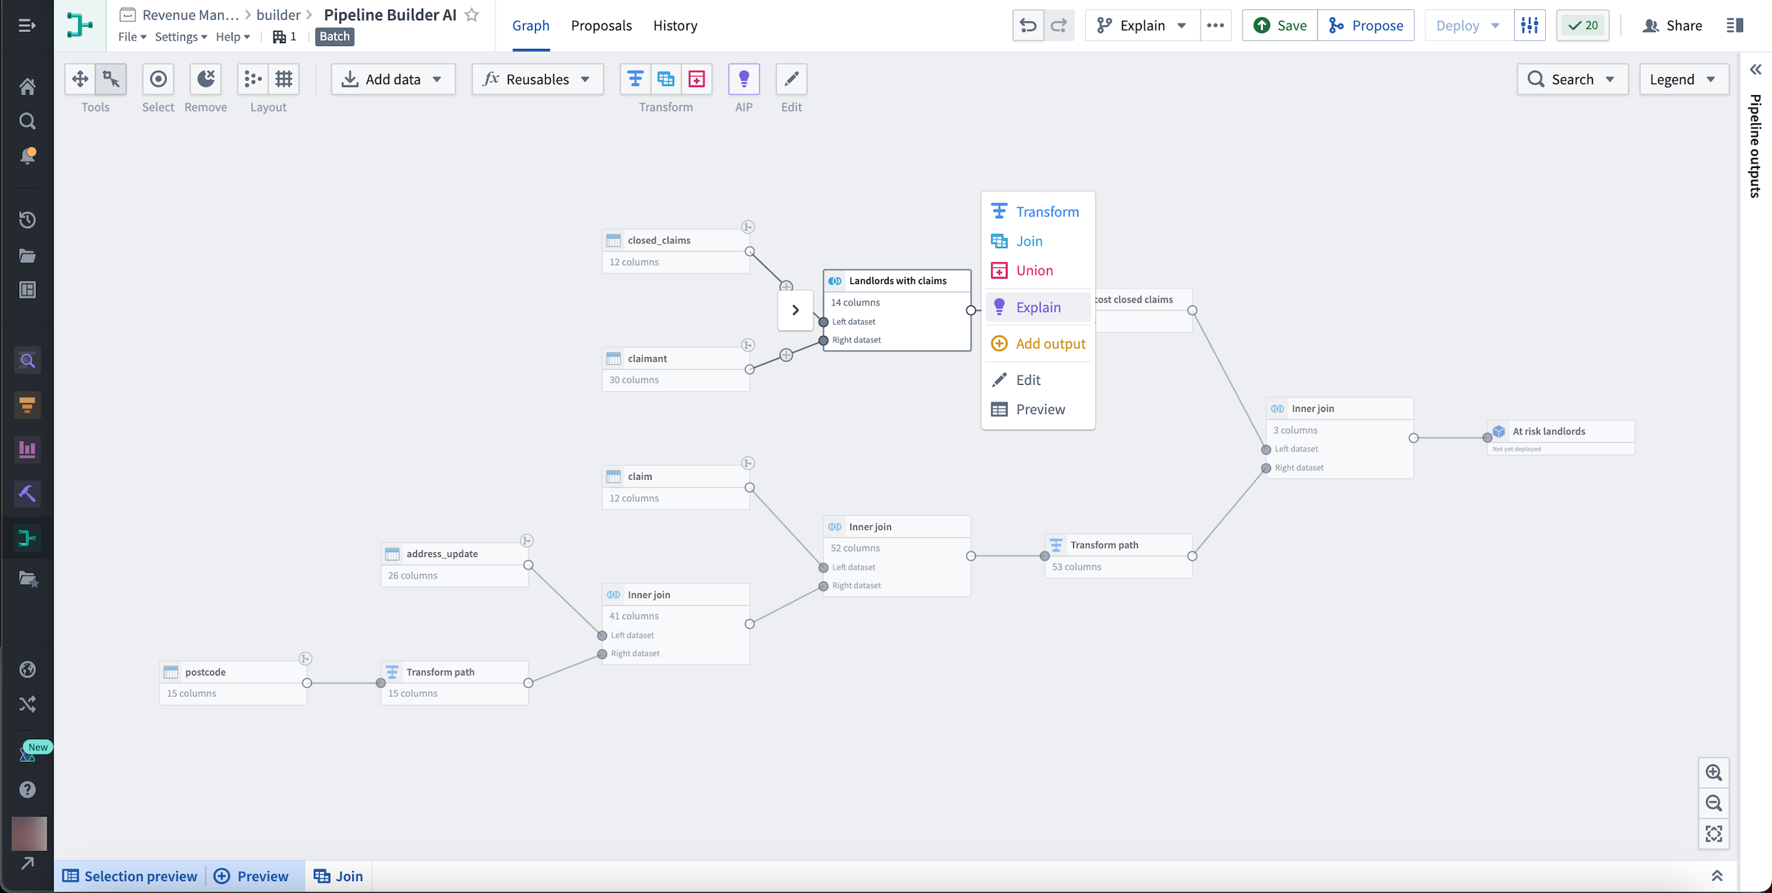Click the Explain icon in context menu
This screenshot has height=893, width=1772.
pos(999,306)
